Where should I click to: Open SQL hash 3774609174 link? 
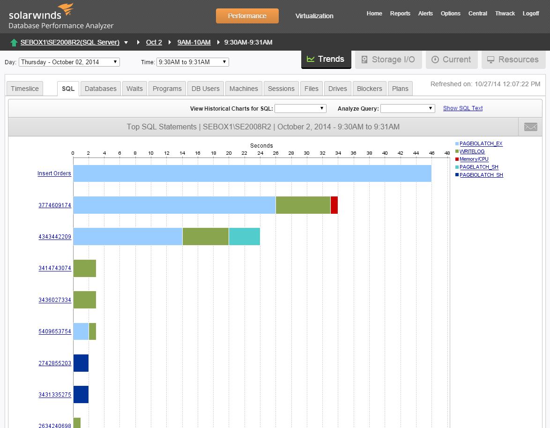(x=55, y=205)
